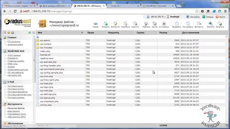Click the Скачать (Download) toolbar icon
Screen dimensions: 230x129
(x=211, y=25)
